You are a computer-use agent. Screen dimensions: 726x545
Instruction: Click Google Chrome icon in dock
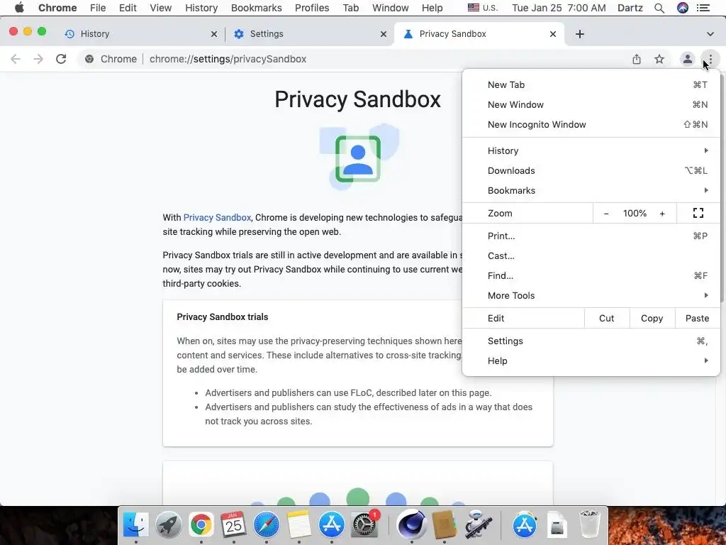click(201, 524)
